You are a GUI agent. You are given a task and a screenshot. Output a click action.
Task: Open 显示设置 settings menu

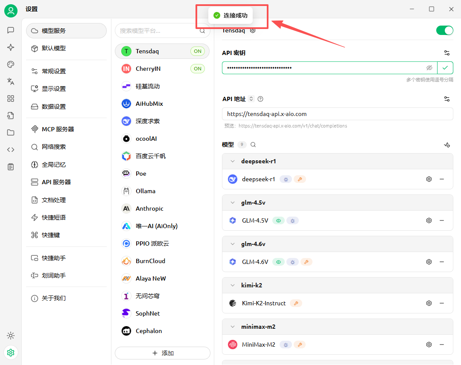(x=66, y=89)
